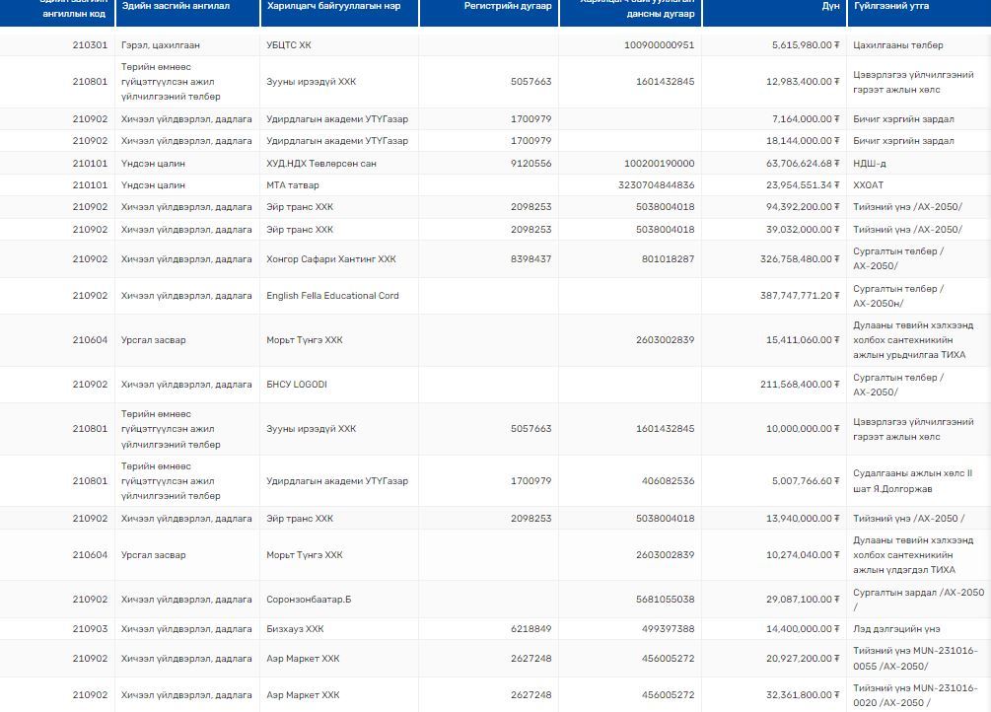The width and height of the screenshot is (991, 712).
Task: Select the 'Бизхауз ХХК' organization cell
Action: click(x=295, y=629)
